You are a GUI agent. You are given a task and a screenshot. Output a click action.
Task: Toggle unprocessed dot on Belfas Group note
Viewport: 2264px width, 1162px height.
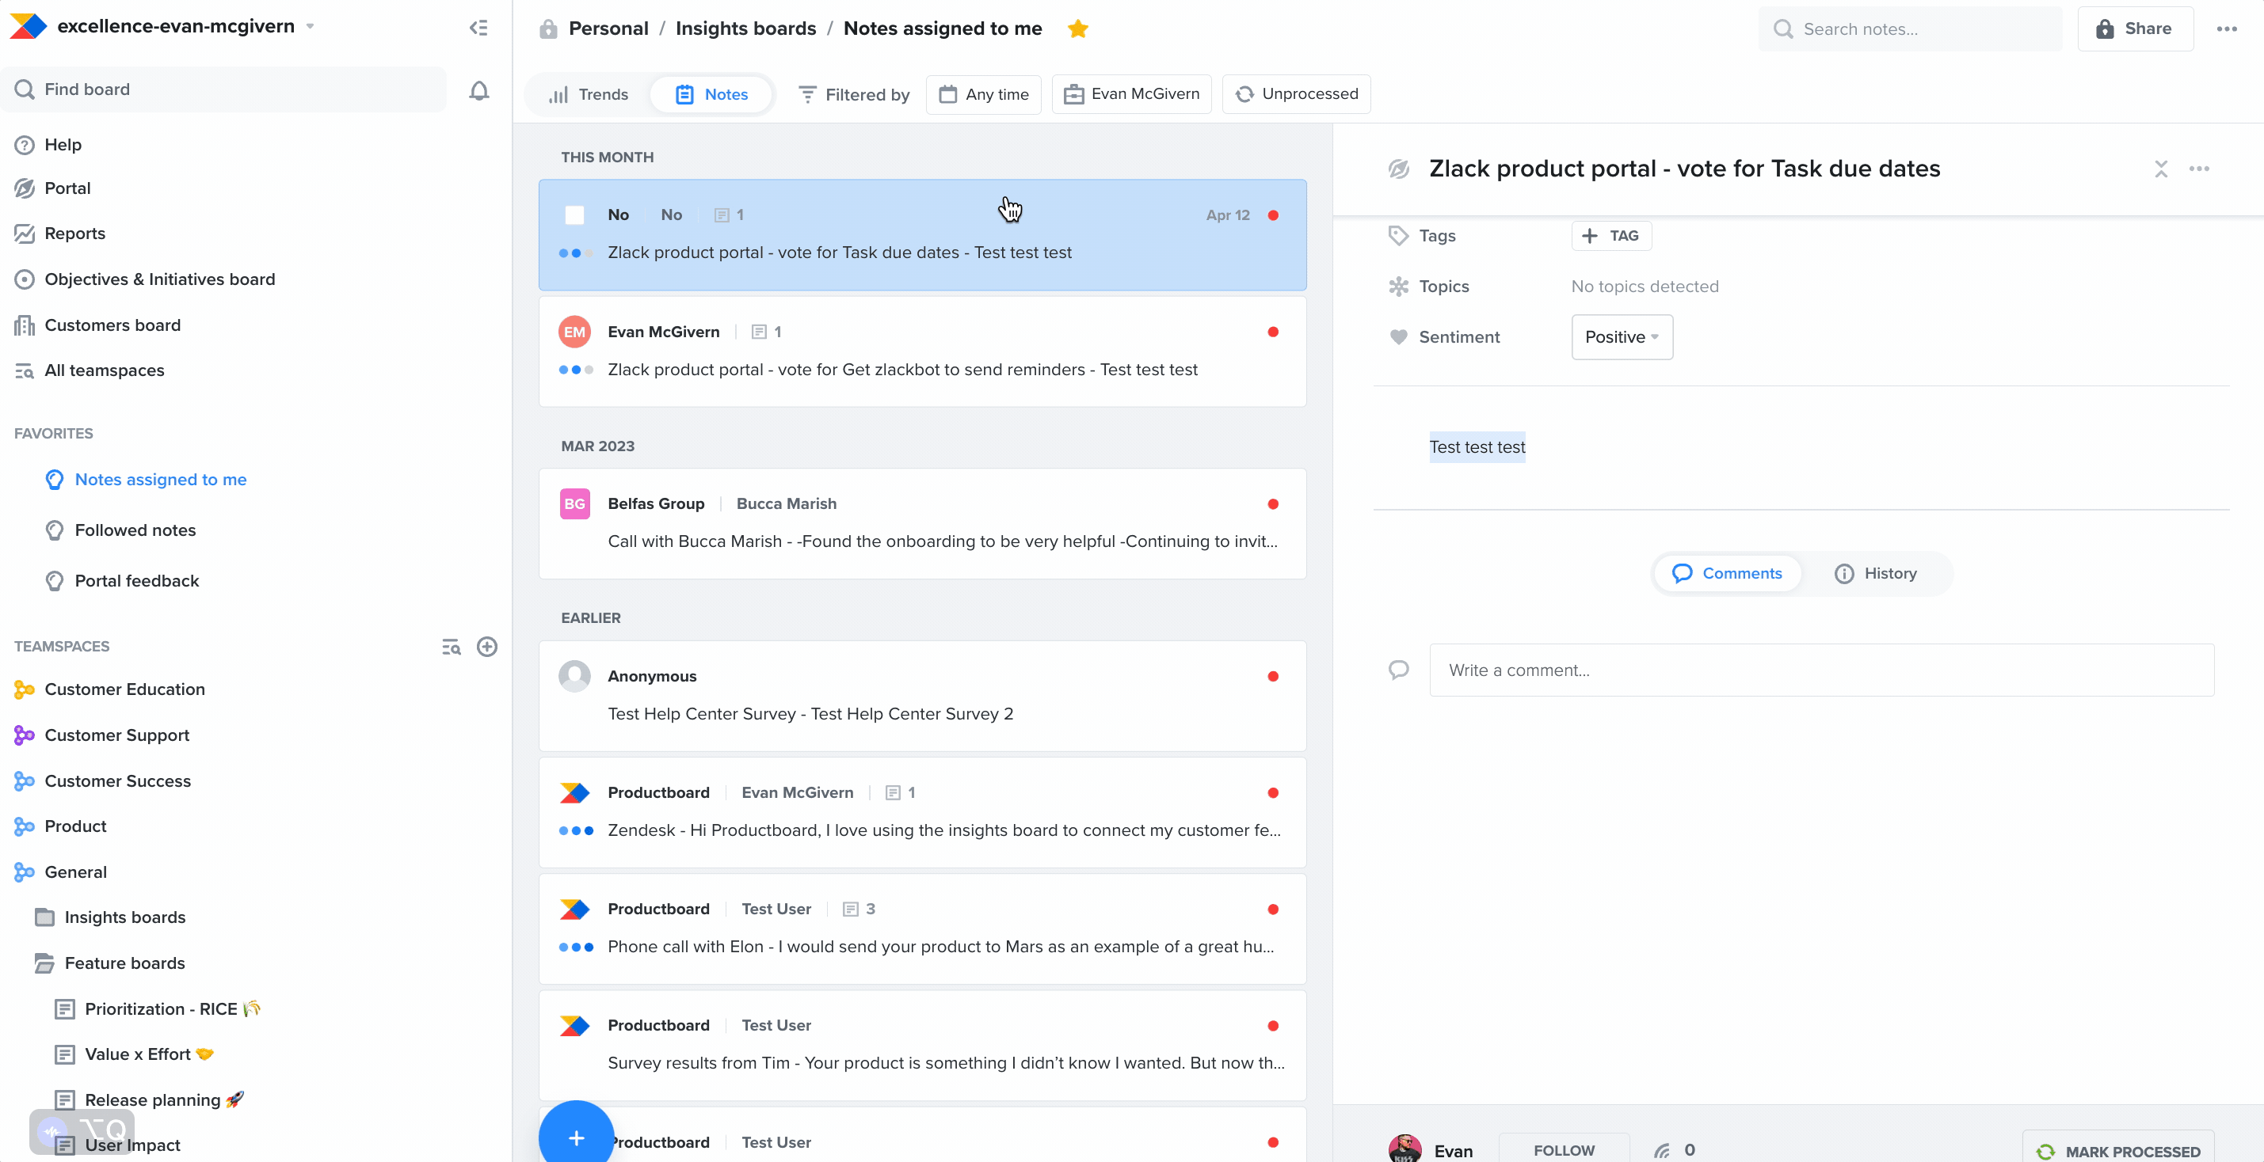click(x=1273, y=504)
